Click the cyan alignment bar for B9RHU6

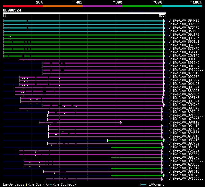[x=84, y=24]
